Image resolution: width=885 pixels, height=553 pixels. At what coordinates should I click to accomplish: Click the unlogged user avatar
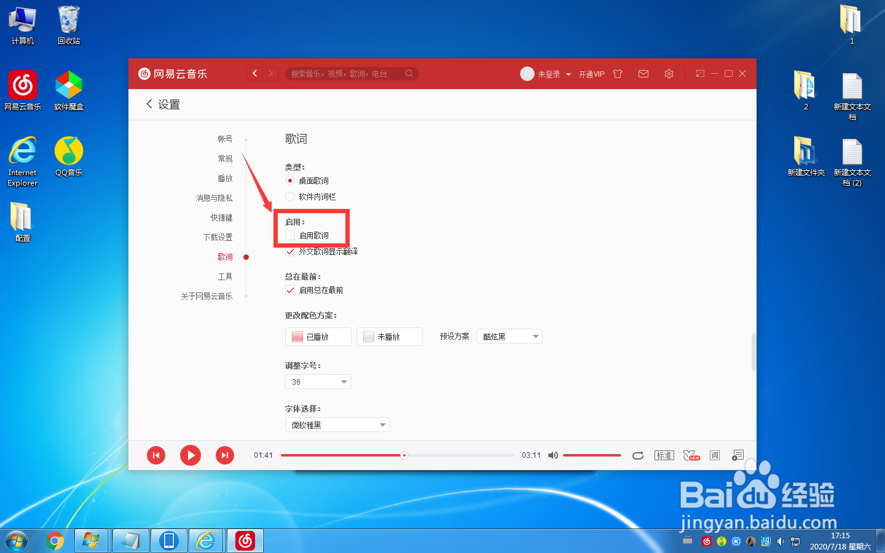(527, 74)
